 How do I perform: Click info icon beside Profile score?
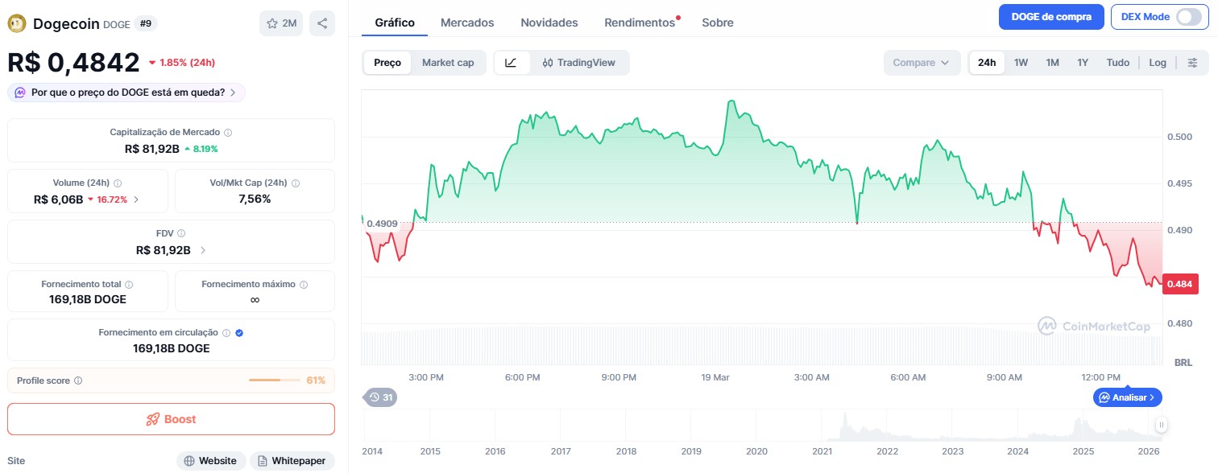click(78, 380)
